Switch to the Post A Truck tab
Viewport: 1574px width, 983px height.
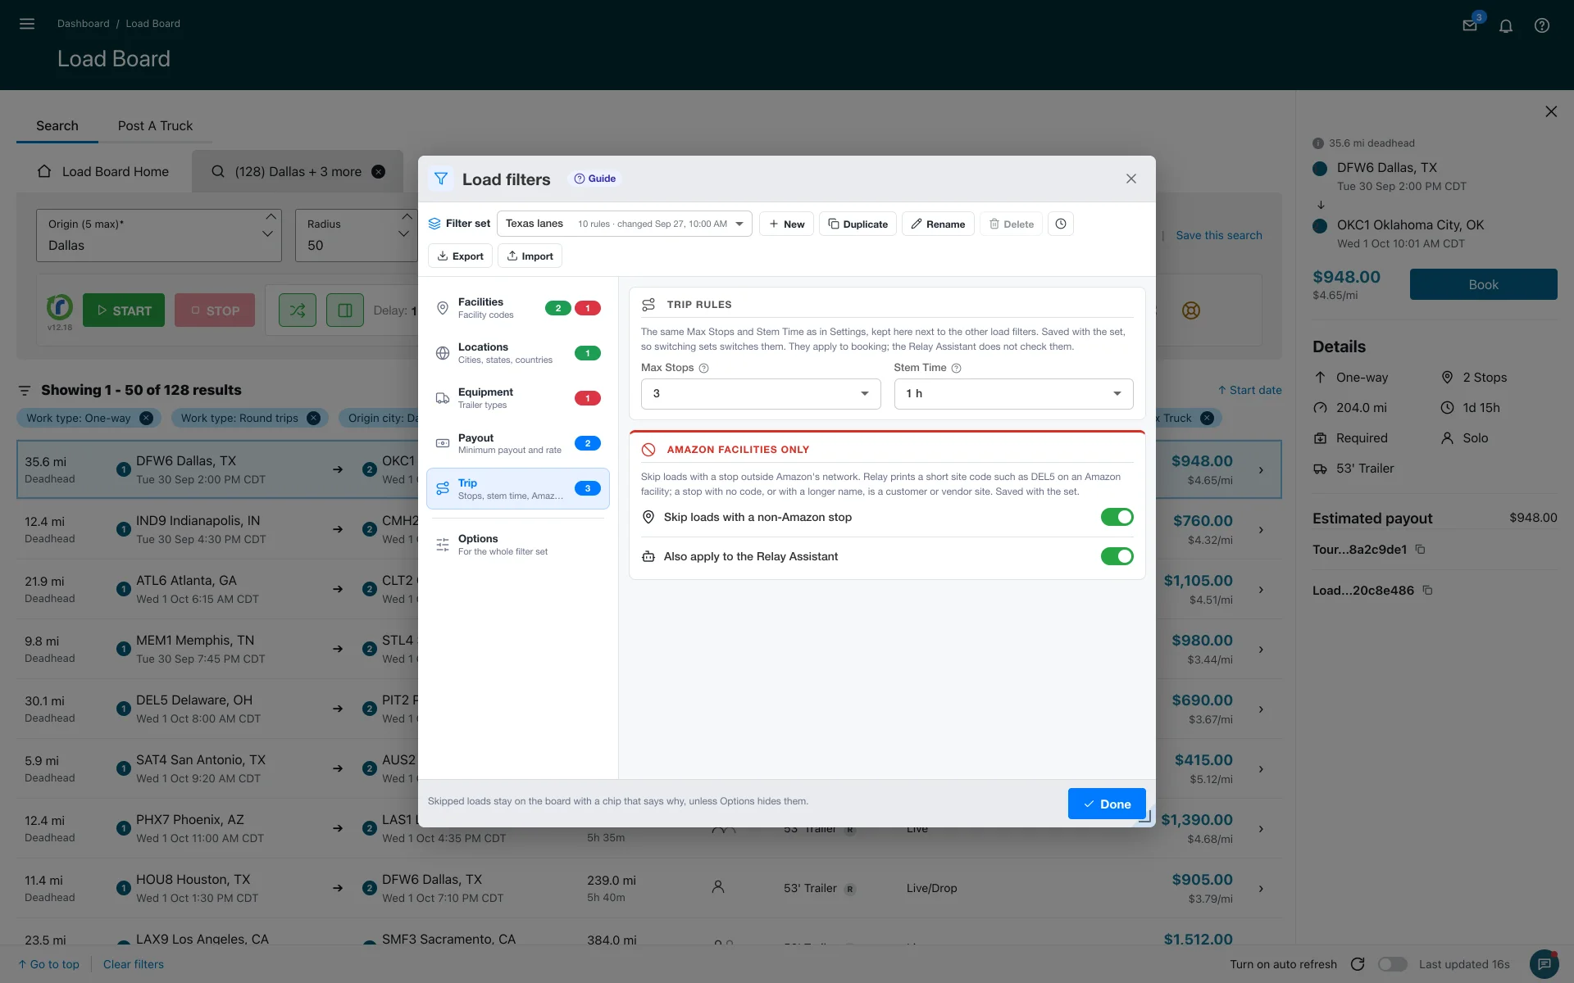click(x=155, y=125)
